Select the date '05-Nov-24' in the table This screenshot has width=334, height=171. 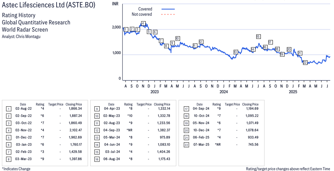[201, 123]
